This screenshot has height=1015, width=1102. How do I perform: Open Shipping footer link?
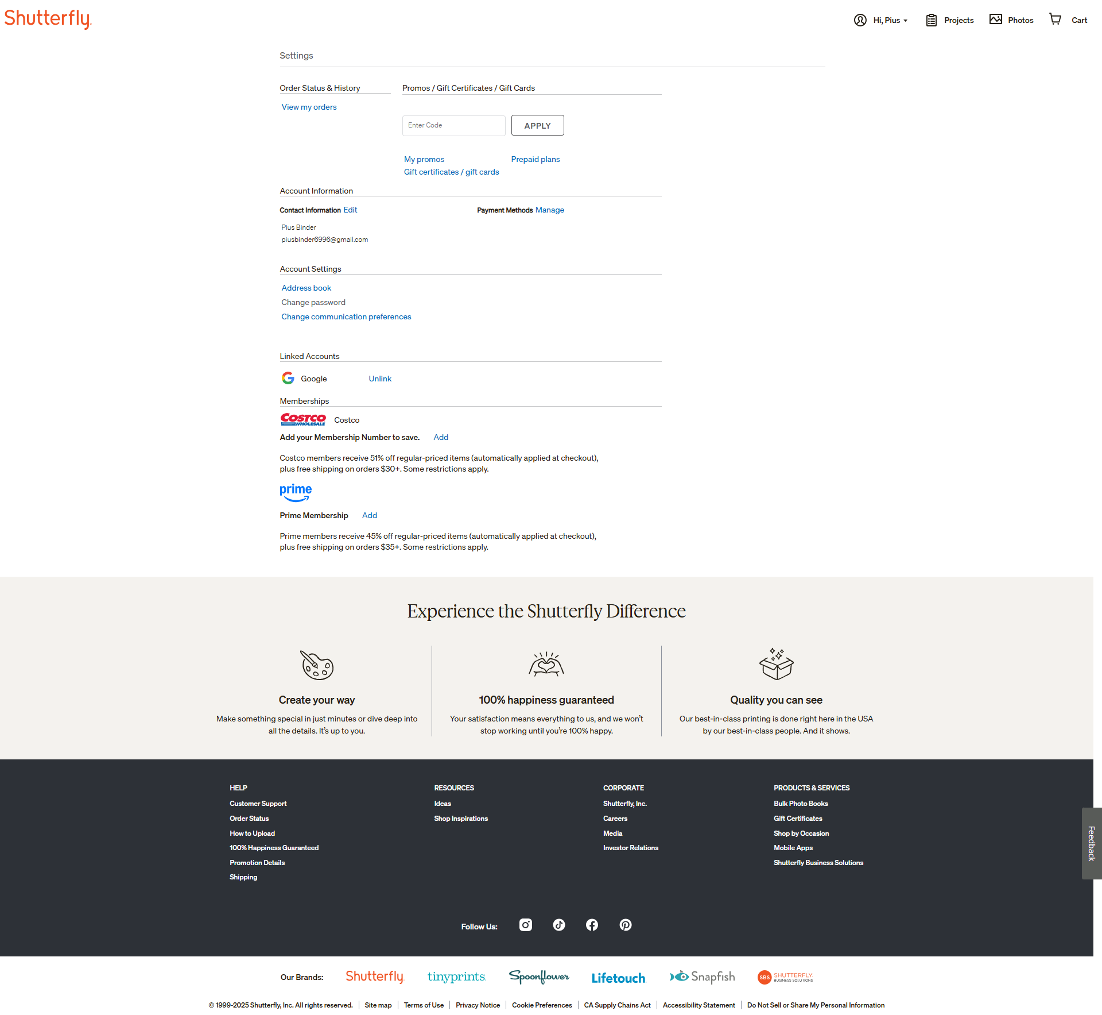coord(243,877)
